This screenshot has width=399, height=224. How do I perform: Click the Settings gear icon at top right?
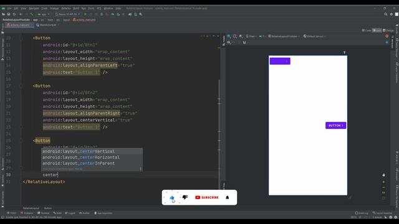(x=392, y=14)
